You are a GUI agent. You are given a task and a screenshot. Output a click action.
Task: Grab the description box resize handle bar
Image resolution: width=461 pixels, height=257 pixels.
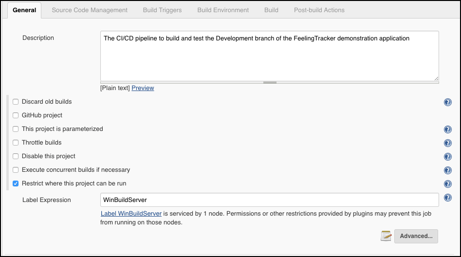[270, 82]
